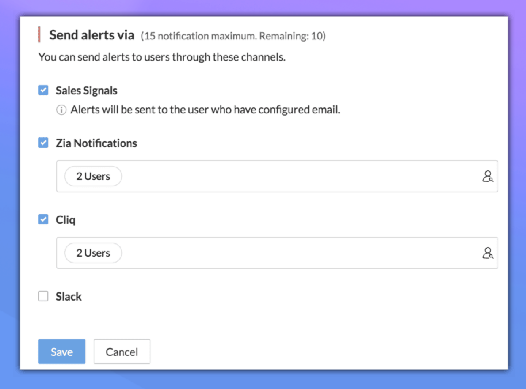Click the Zia Notifications label text

(x=96, y=143)
